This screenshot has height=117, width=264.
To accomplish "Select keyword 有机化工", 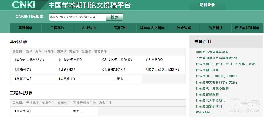I will (48, 103).
